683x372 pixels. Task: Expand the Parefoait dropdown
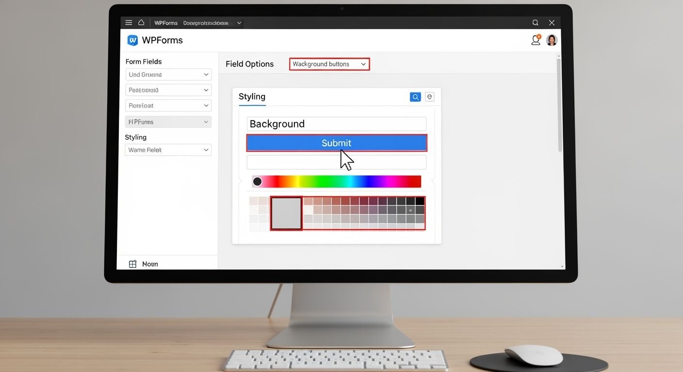pyautogui.click(x=168, y=106)
